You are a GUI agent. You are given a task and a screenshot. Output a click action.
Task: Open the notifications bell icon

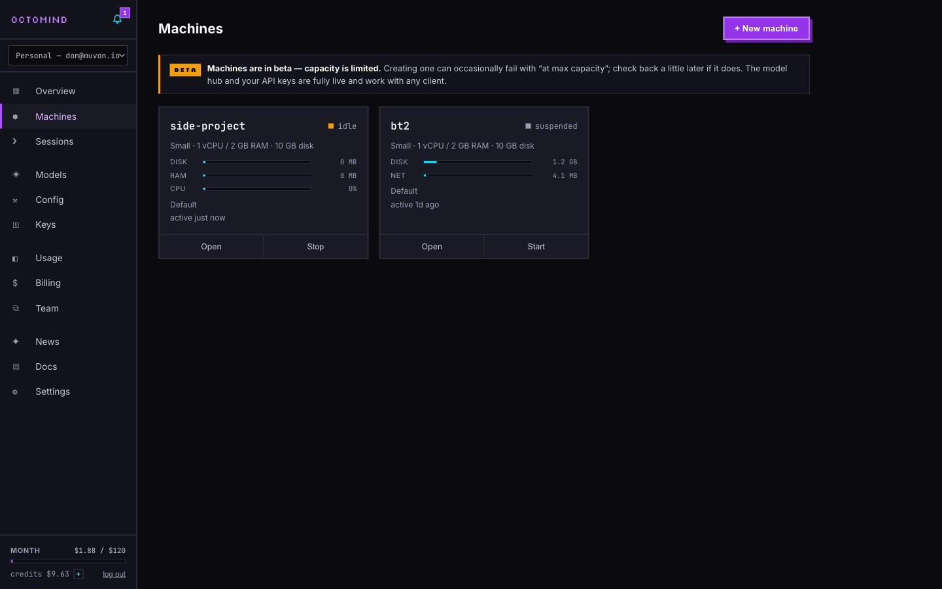click(117, 19)
